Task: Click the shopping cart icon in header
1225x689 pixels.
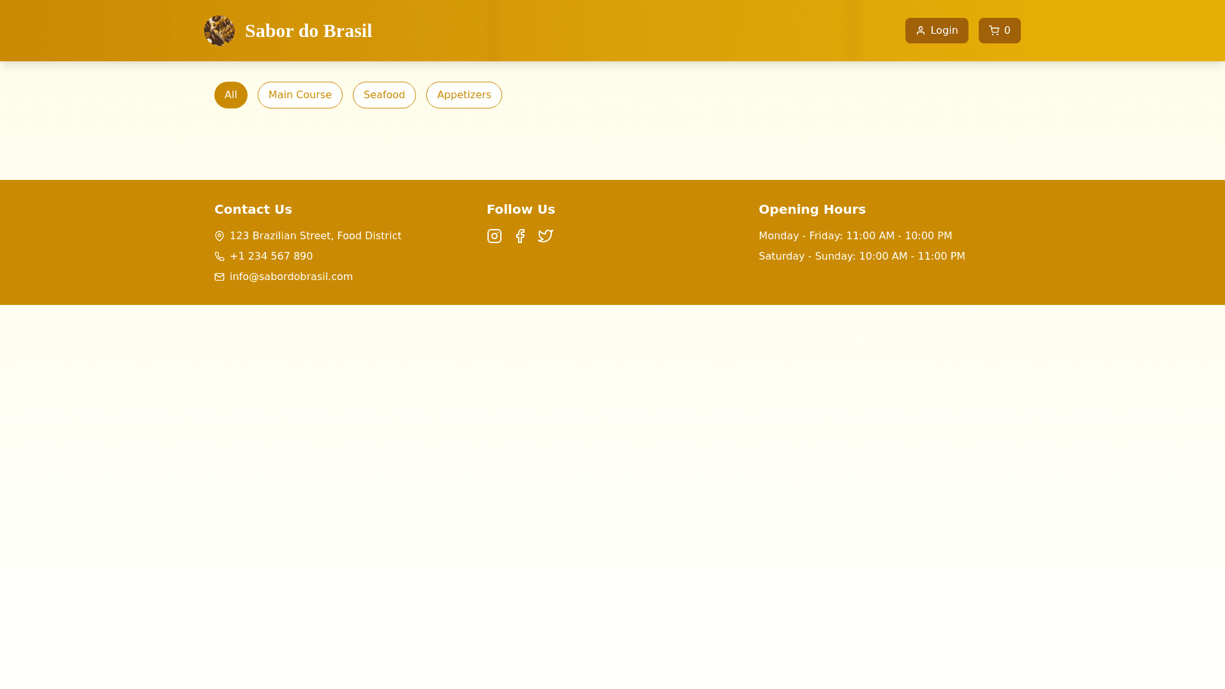Action: (x=993, y=31)
